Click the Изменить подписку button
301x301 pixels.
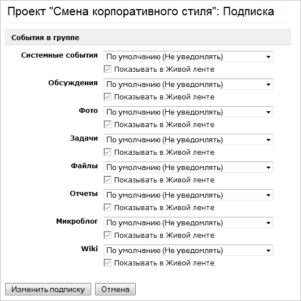[48, 289]
